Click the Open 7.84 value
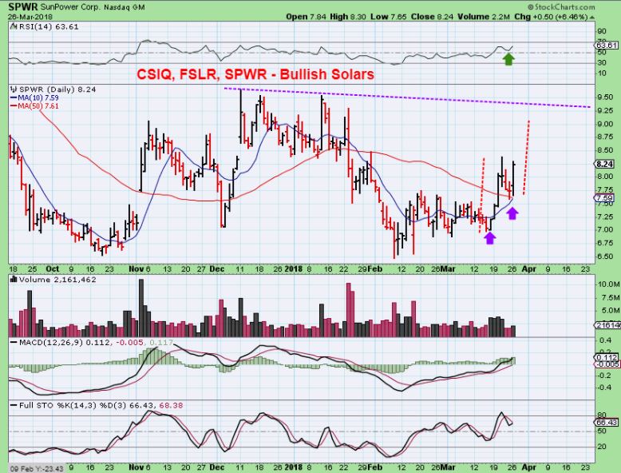The height and width of the screenshot is (473, 621). [x=307, y=17]
